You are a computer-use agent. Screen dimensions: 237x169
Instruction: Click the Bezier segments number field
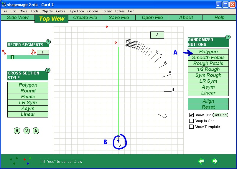click(x=43, y=52)
